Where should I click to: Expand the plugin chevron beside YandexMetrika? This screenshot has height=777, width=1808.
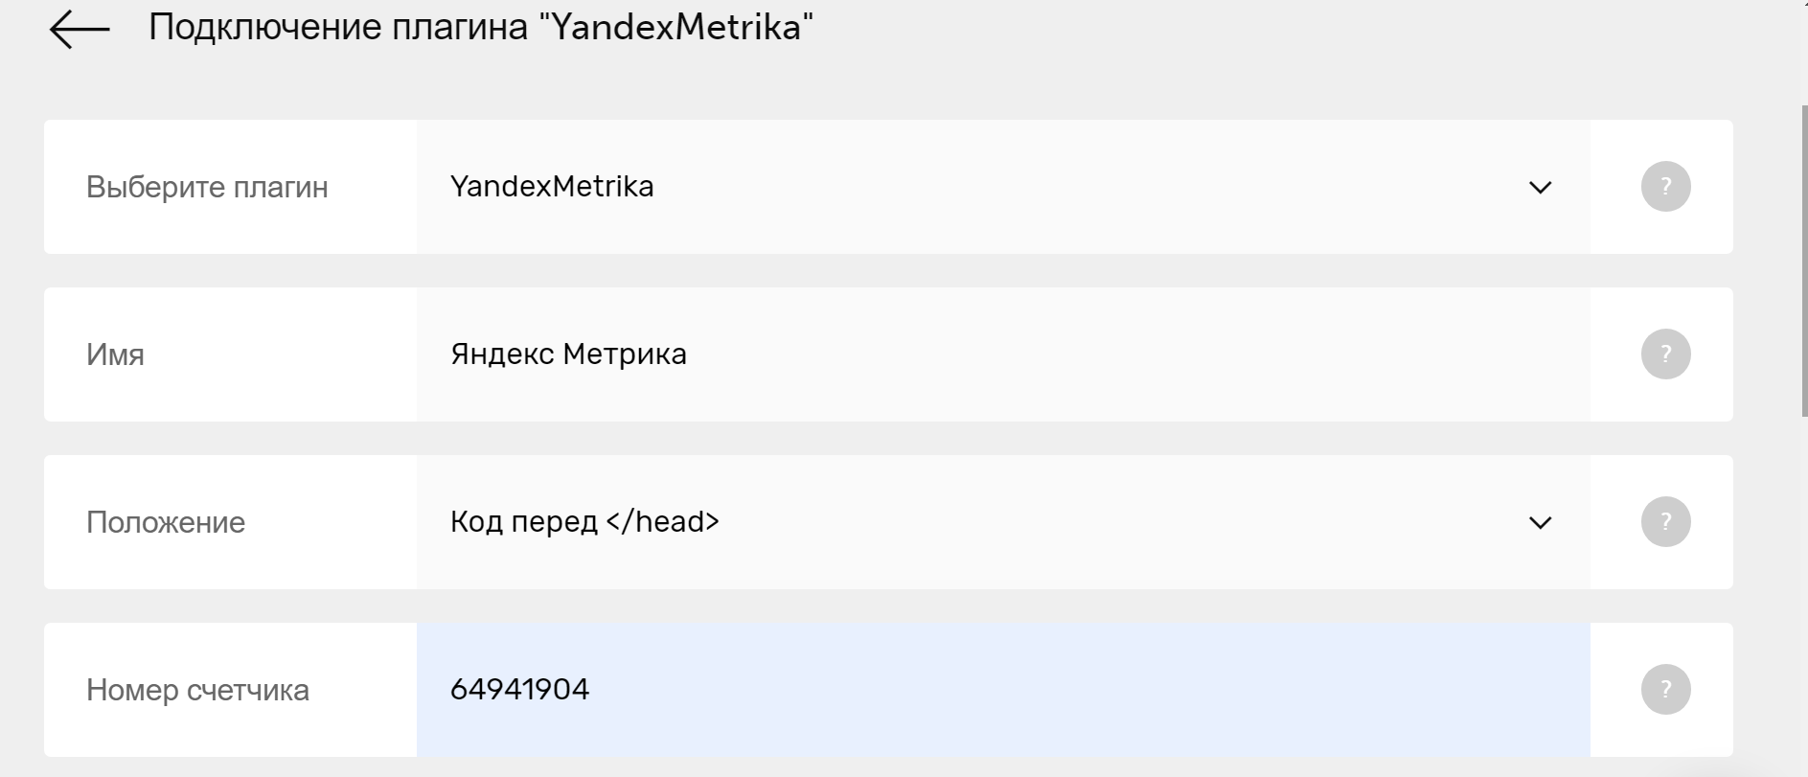[x=1540, y=188]
